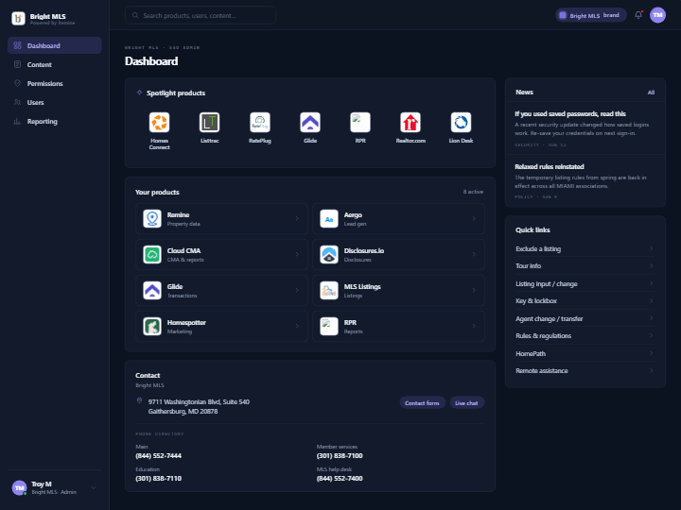681x510 pixels.
Task: Open Listing input / change quick link
Action: 585,283
